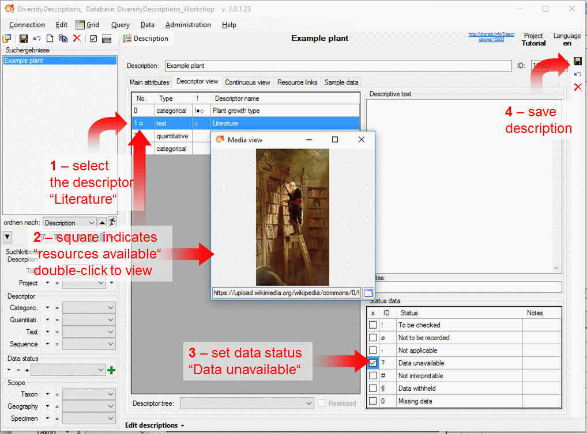Check the 'Not interpretable' status box

[x=373, y=376]
